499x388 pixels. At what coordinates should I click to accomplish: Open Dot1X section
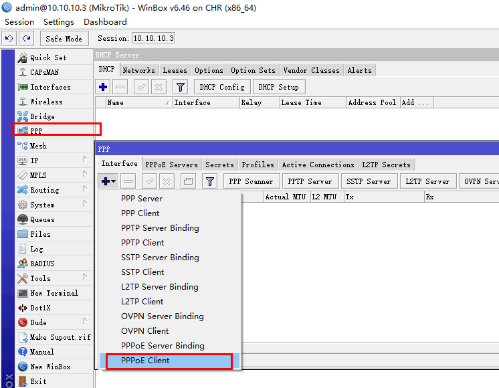tap(54, 308)
